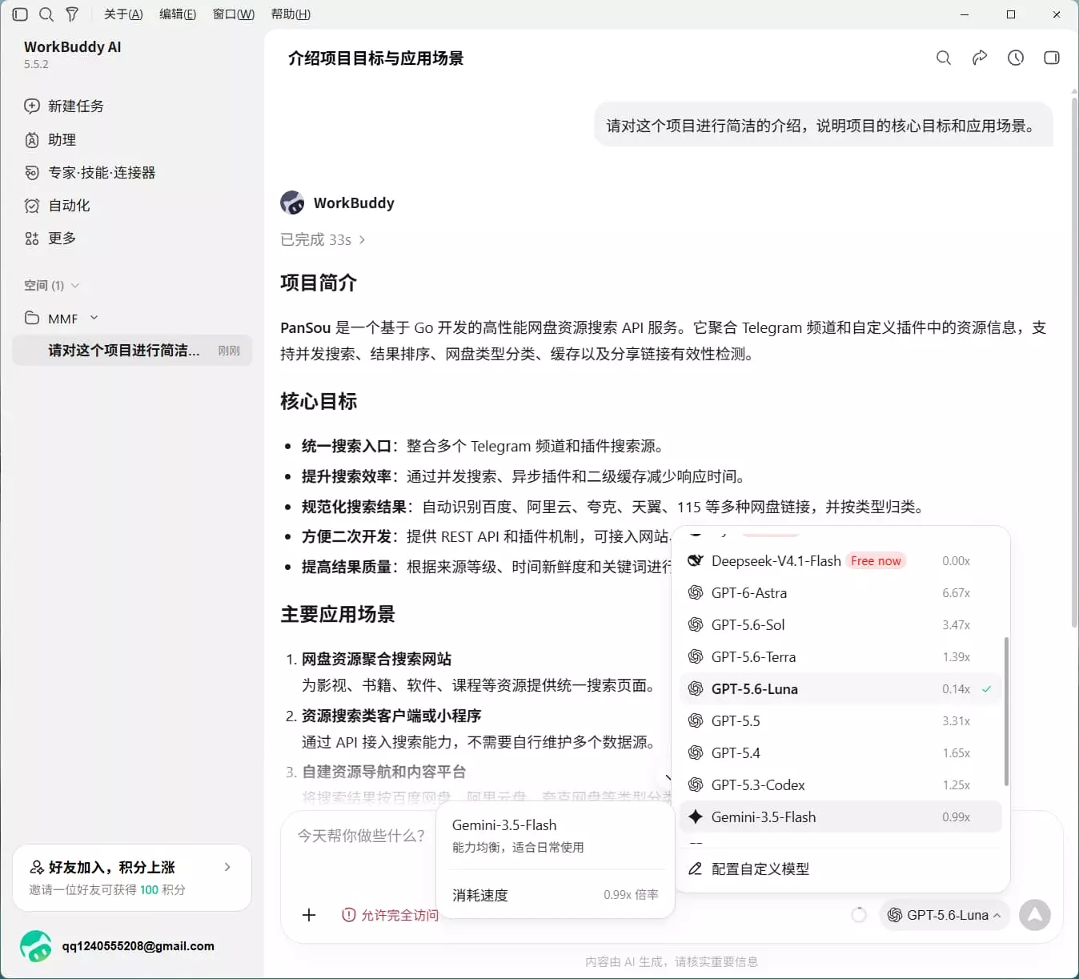Send the message with the arrow button
The width and height of the screenshot is (1079, 979).
pos(1034,915)
